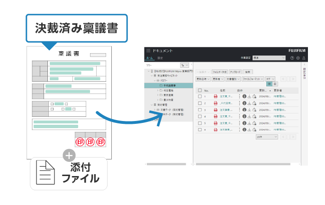The width and height of the screenshot is (325, 205).
Task: Show properties info for row 3 document
Action: point(244,110)
